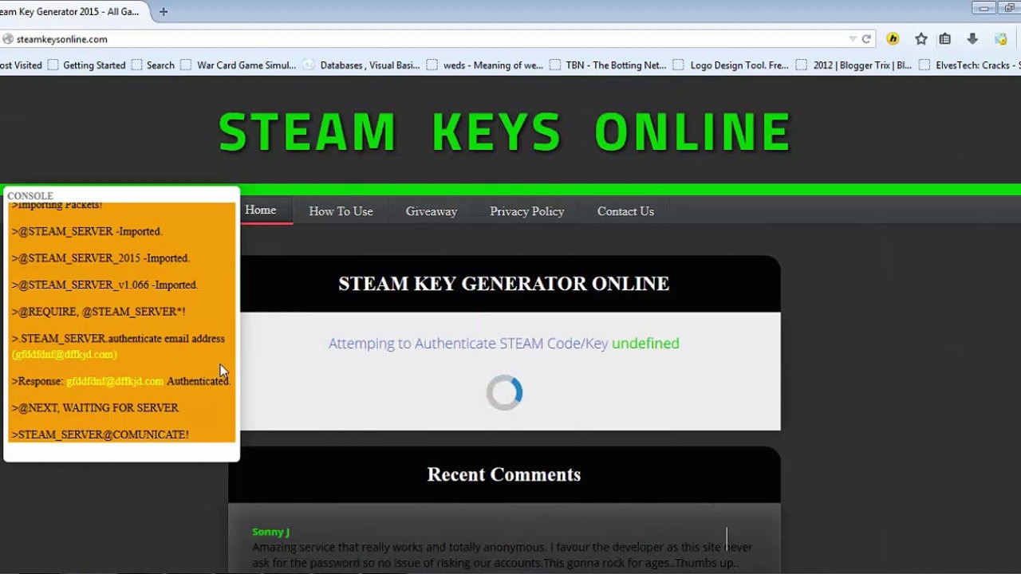Open the Search bookmark

(152, 65)
